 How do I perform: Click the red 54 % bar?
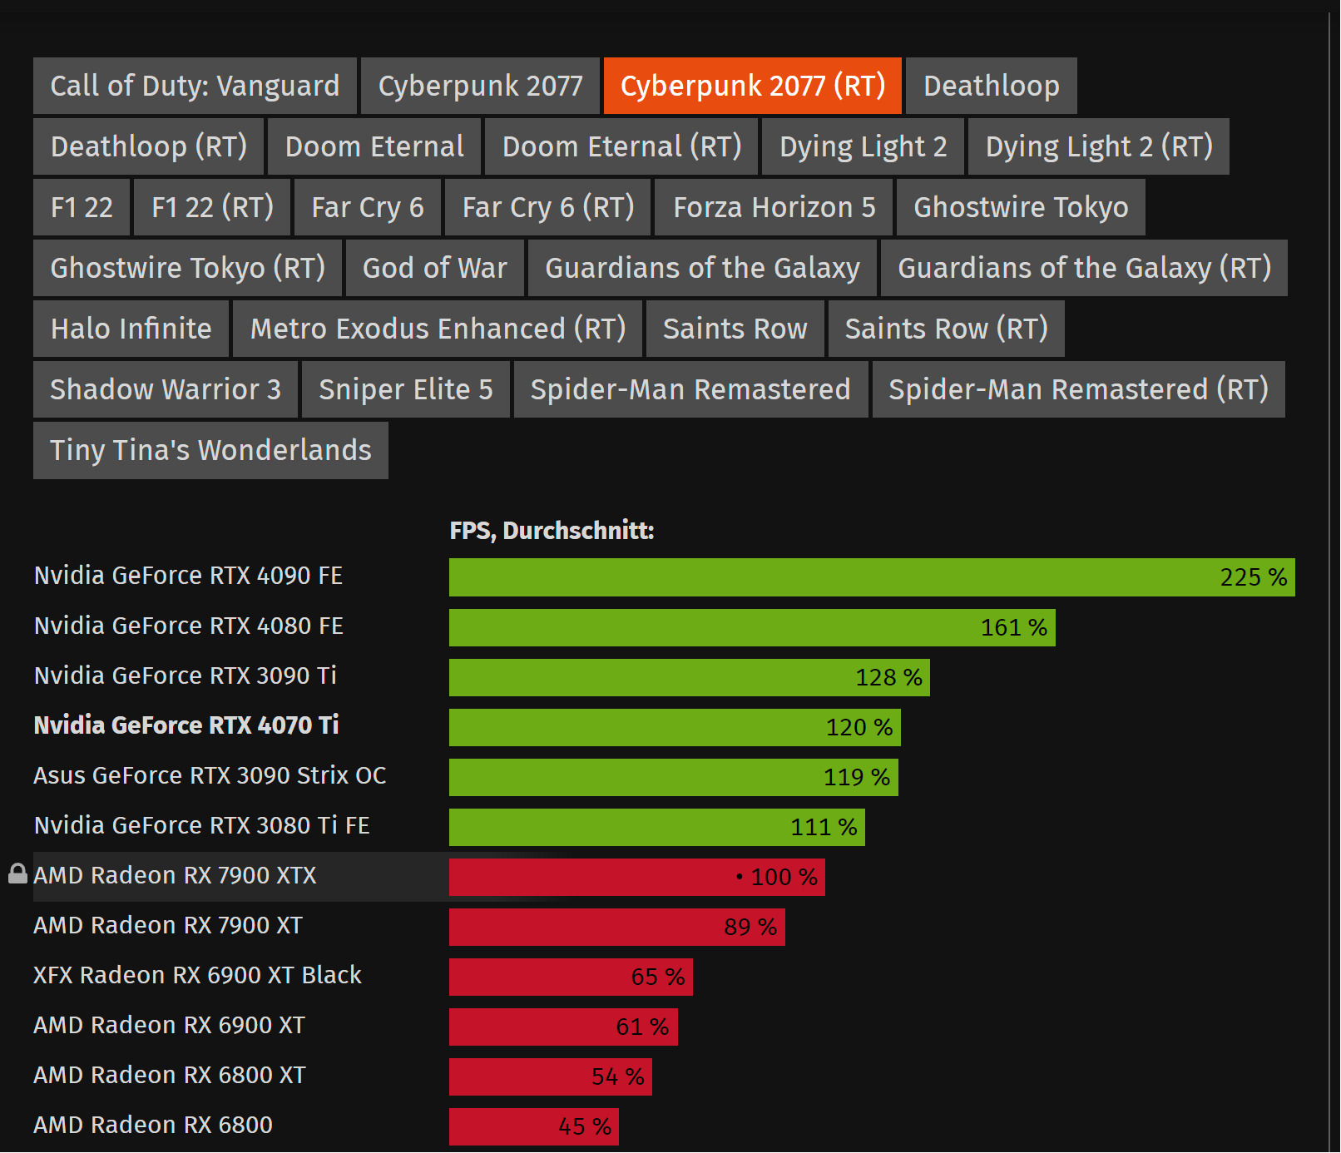click(551, 1076)
